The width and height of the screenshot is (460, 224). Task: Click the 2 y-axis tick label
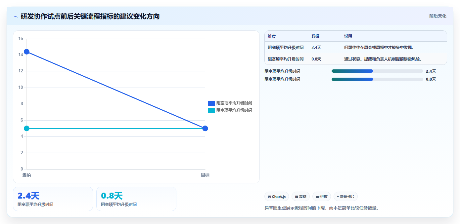click(x=22, y=153)
